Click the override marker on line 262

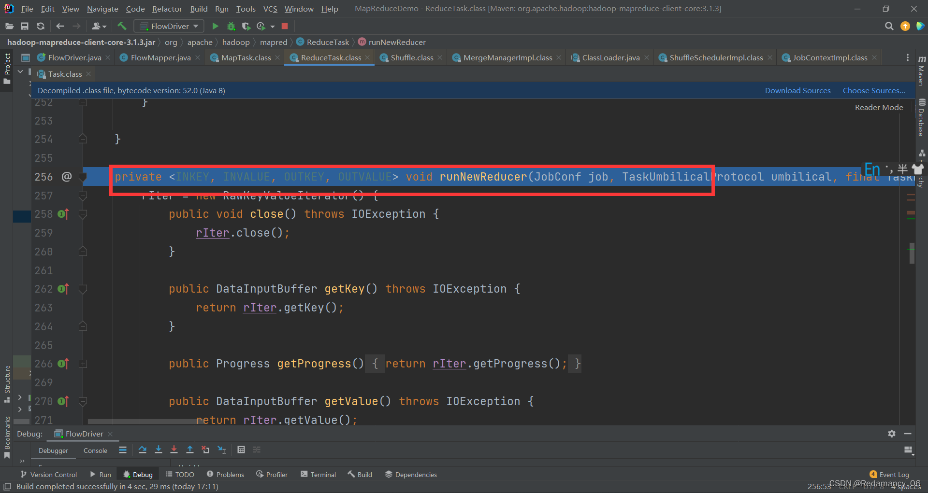[x=63, y=289]
